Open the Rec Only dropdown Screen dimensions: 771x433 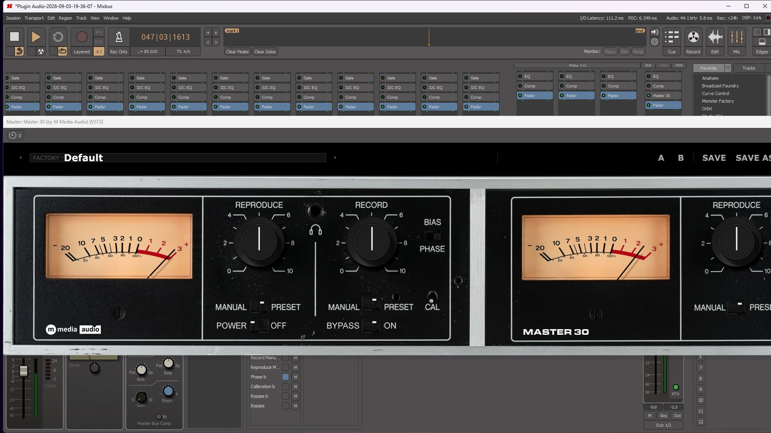119,51
